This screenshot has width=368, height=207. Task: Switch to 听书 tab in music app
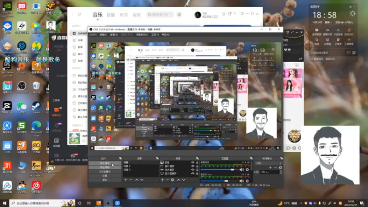click(x=124, y=15)
